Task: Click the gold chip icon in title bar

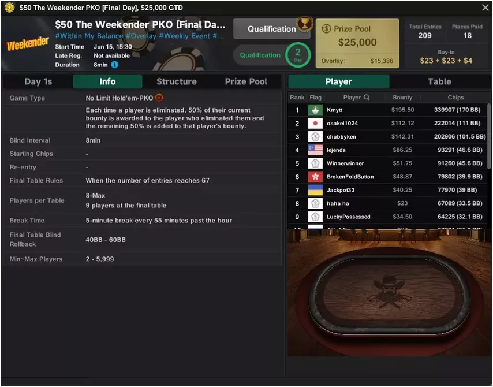Action: click(x=9, y=8)
